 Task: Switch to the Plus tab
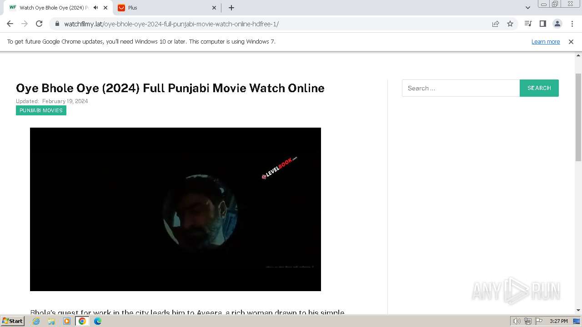[167, 8]
